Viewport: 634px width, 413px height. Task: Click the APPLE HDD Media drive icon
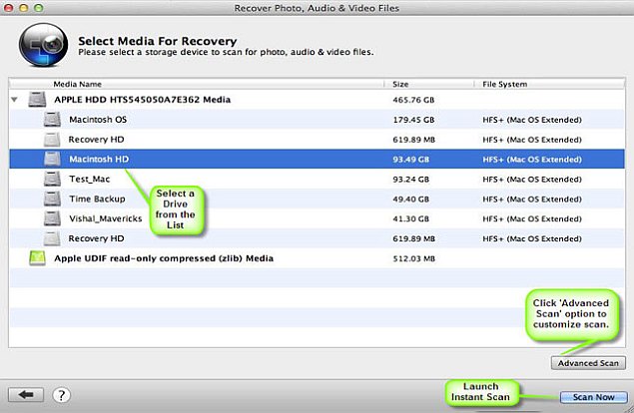(37, 100)
